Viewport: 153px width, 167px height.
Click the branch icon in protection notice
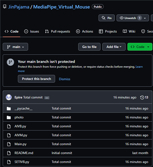10,62
